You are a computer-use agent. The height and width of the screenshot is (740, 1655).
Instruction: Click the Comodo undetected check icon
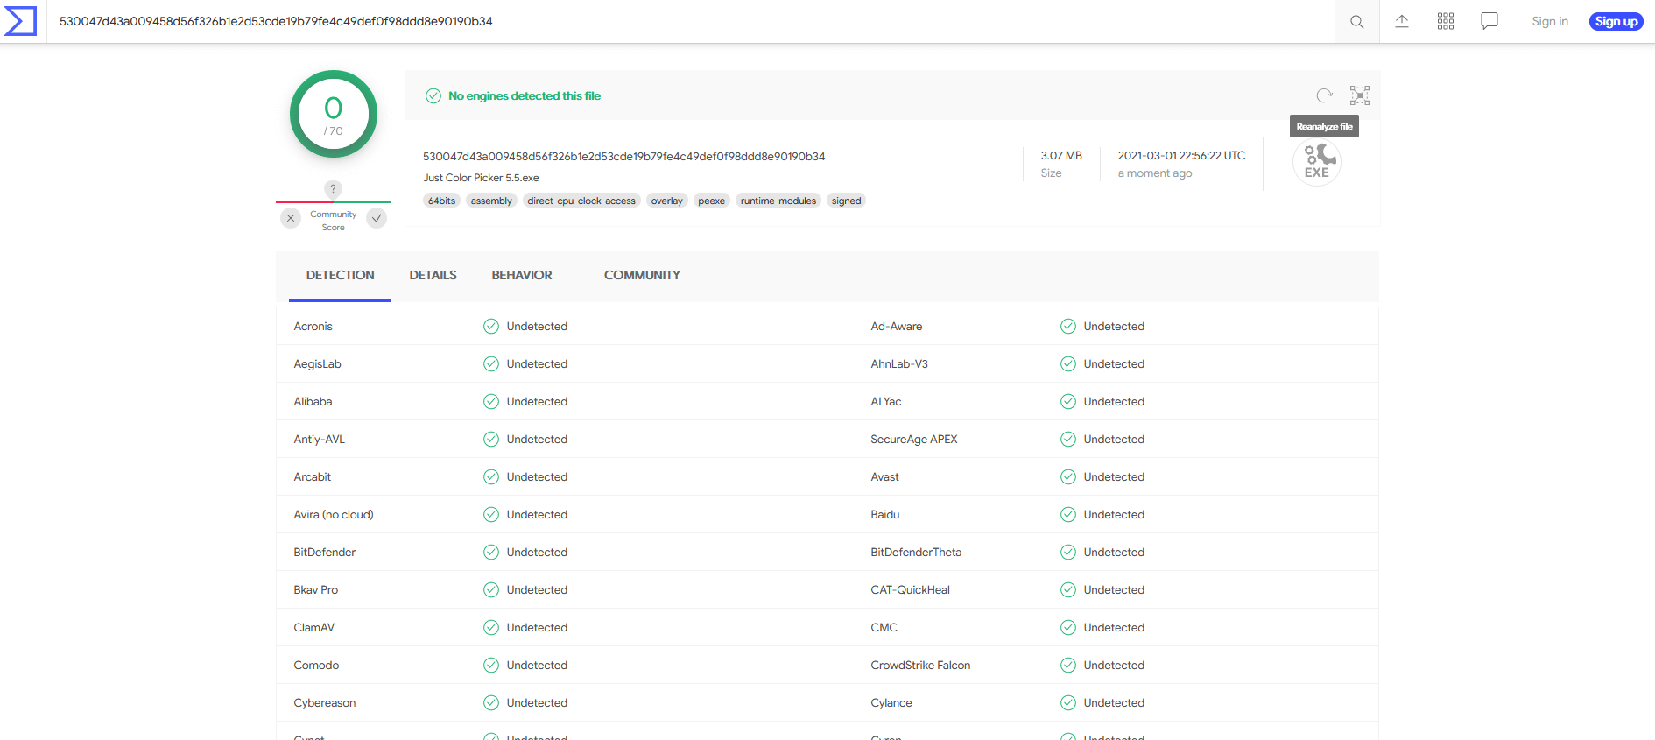[491, 666]
